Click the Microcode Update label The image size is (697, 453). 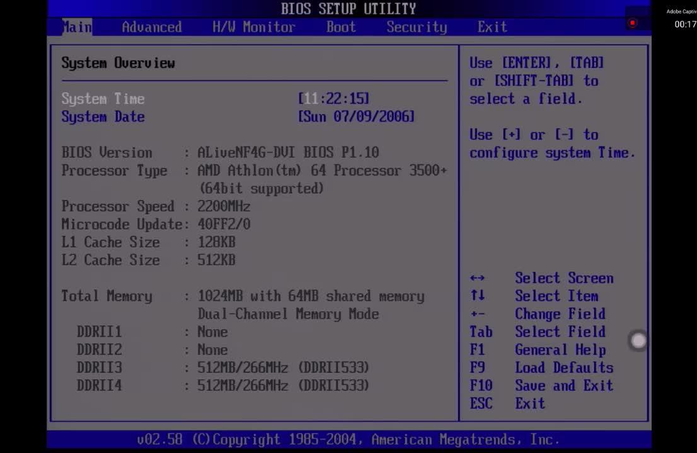coord(122,225)
